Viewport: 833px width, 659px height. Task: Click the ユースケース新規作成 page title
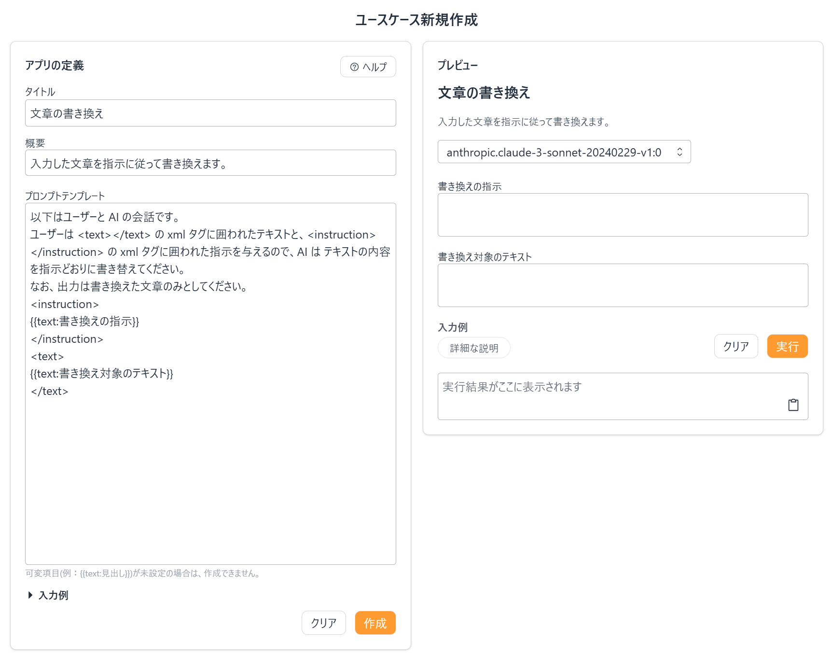coord(416,20)
